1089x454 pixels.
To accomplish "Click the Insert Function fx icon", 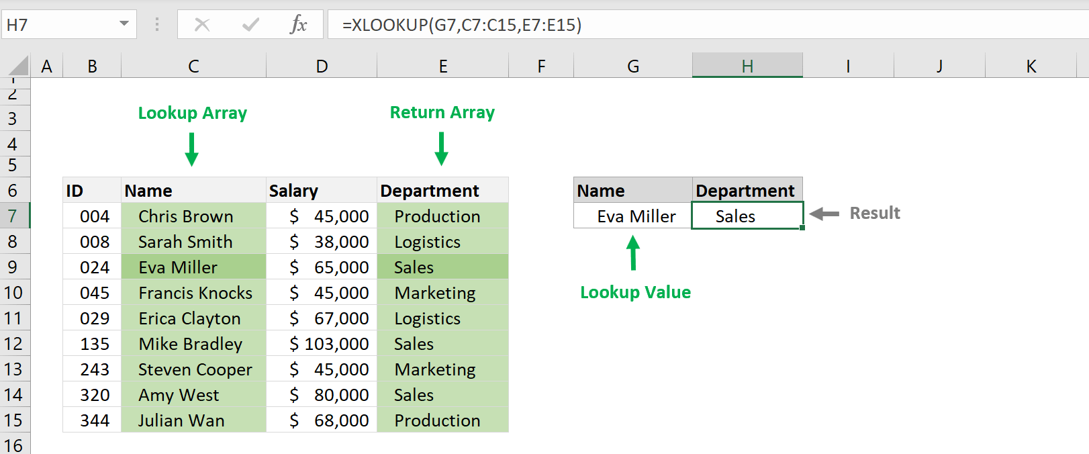I will (x=298, y=25).
